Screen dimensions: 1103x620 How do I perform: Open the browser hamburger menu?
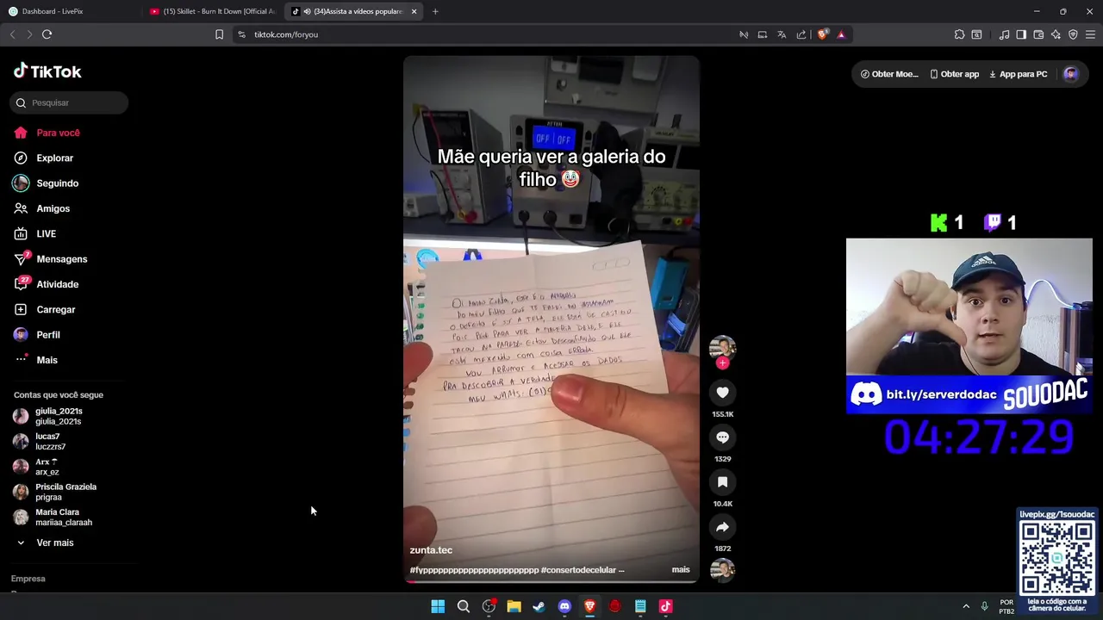[x=1091, y=34]
